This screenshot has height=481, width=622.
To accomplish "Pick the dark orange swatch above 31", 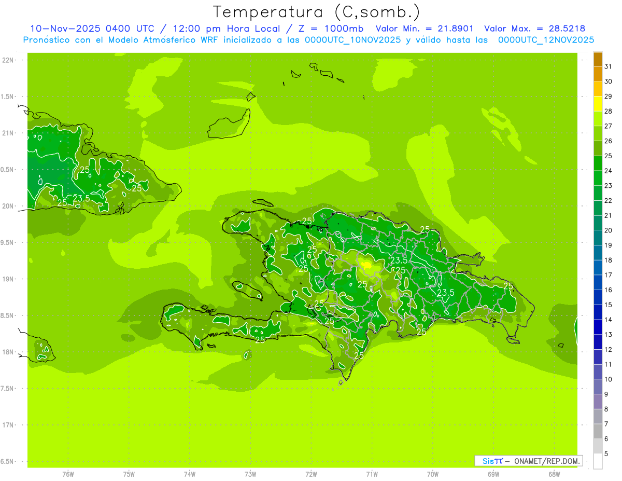I will pos(598,59).
